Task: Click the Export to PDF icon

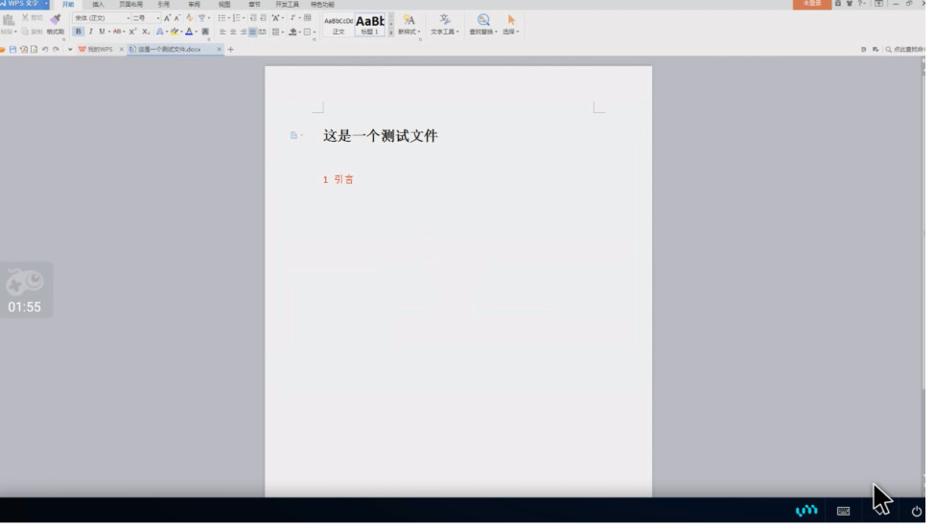Action: click(24, 50)
